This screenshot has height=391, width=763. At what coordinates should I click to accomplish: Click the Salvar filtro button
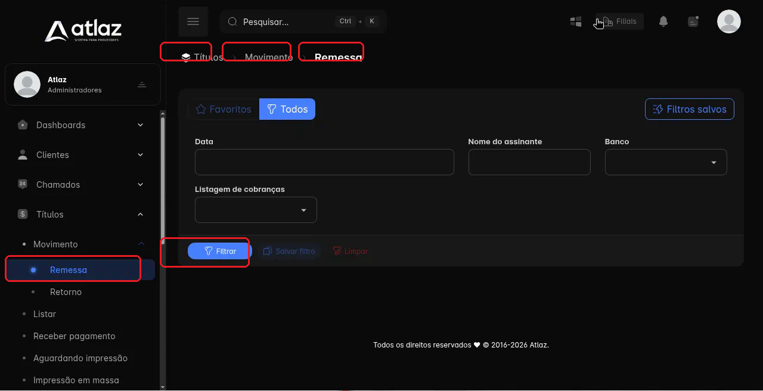point(290,251)
